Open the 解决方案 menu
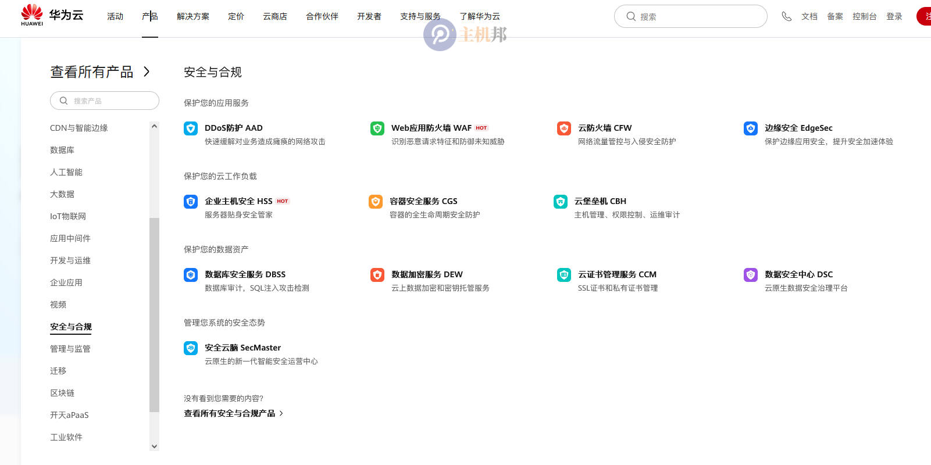Screen dimensions: 931x465 (193, 16)
